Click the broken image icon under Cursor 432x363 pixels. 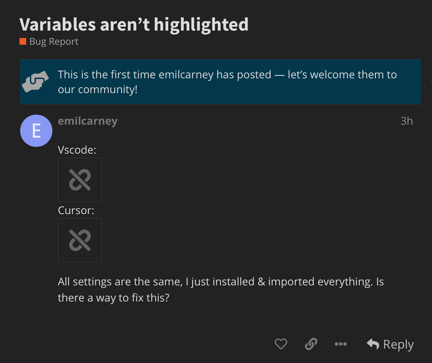coord(80,240)
